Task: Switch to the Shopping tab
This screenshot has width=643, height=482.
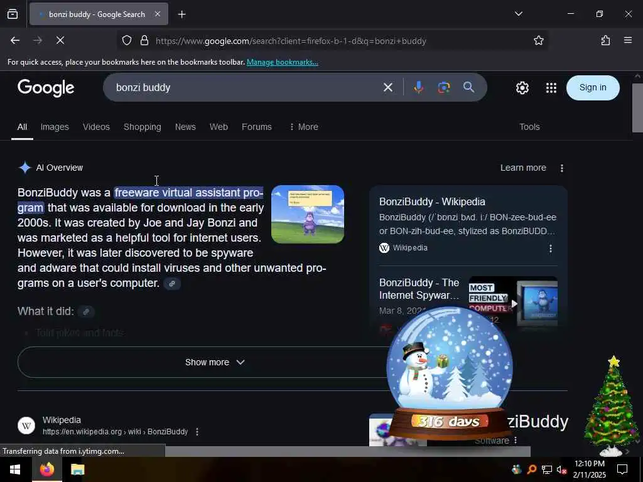Action: (x=143, y=127)
